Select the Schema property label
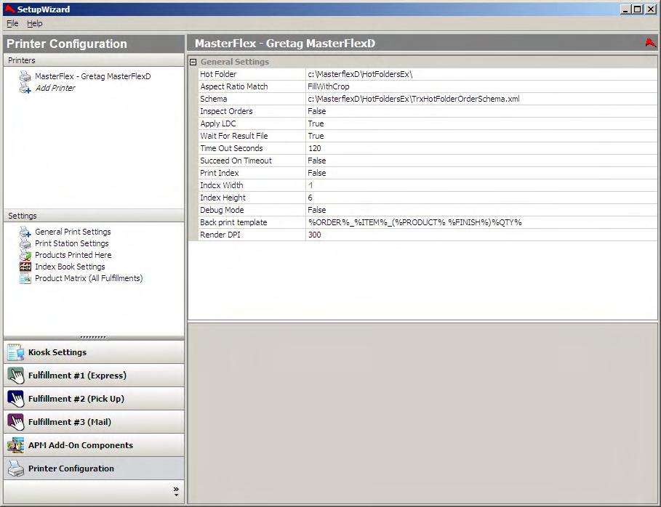Viewport: 661px width, 507px height. (213, 99)
